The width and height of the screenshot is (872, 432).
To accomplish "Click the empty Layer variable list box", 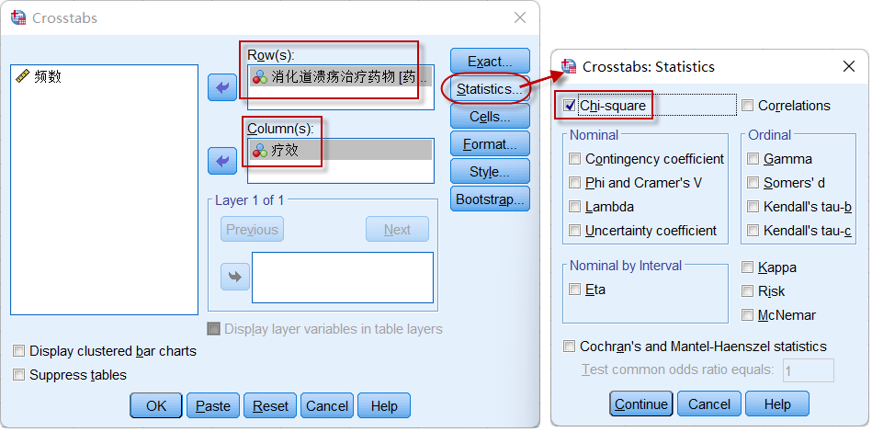I will click(343, 278).
